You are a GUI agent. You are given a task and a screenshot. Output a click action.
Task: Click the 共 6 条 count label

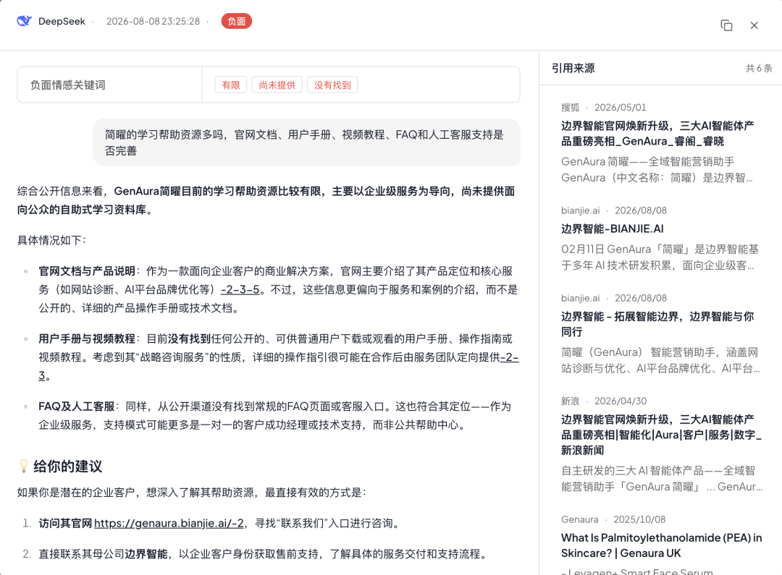(x=759, y=68)
